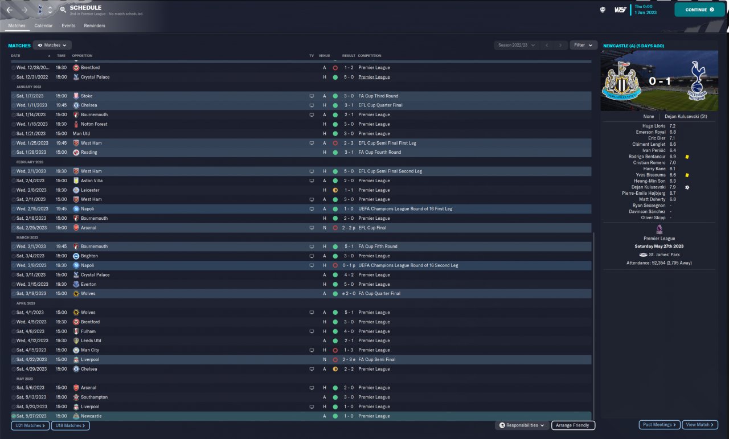The image size is (729, 439).
Task: Click red loss indicator on Man City row
Action: (335, 350)
